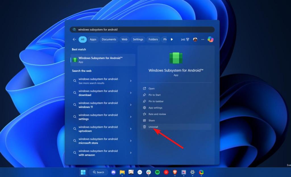Open the anime character app on taskbar
Screen dimensions: 291x177
coord(131,172)
